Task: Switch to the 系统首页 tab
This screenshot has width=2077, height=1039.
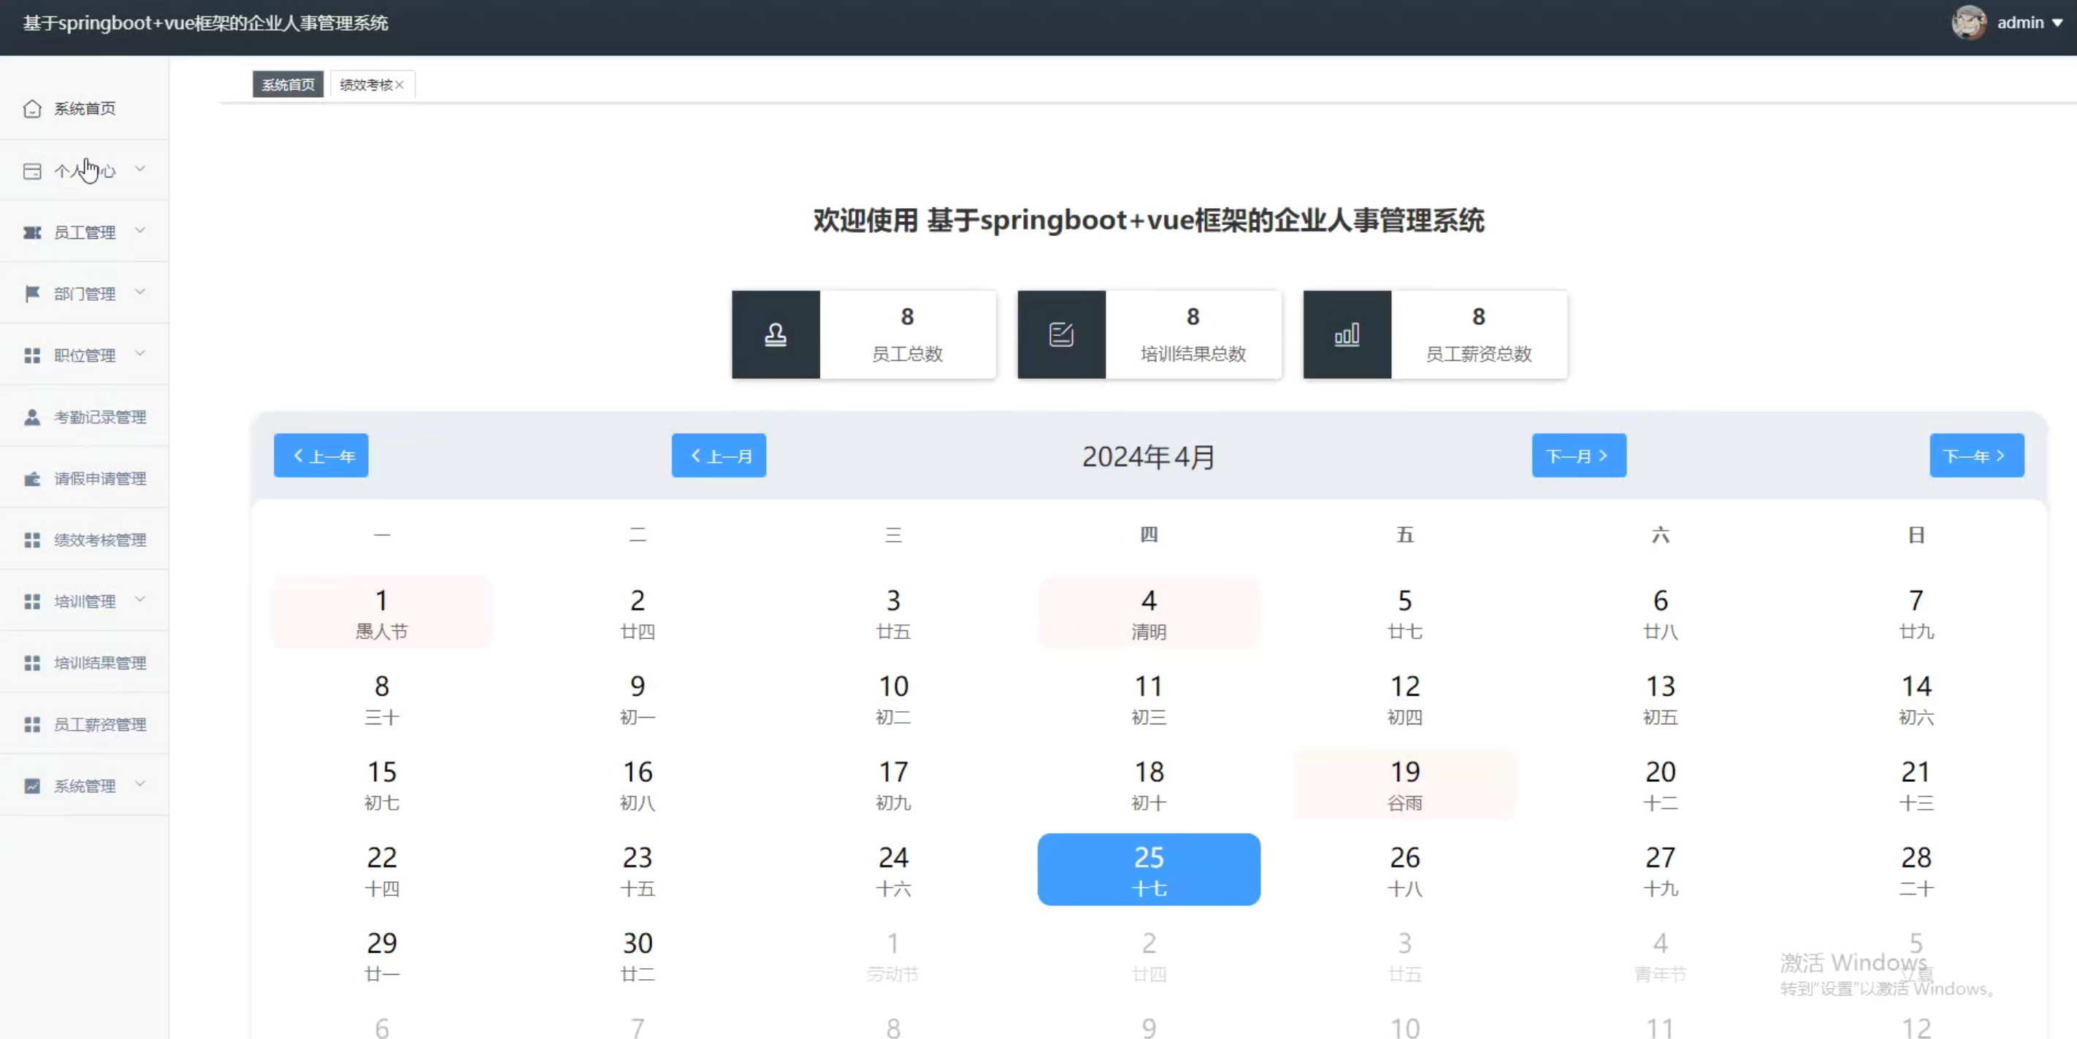Action: tap(288, 85)
